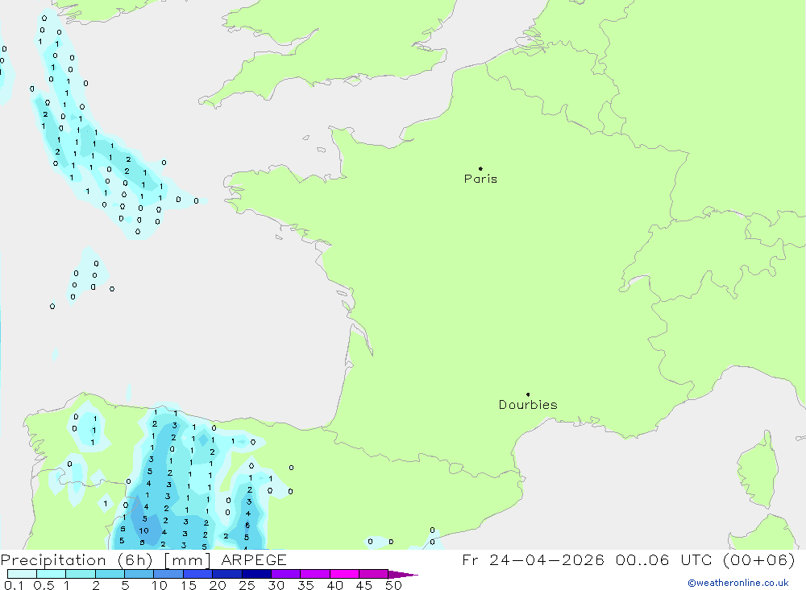Image resolution: width=806 pixels, height=590 pixels.
Task: Click the 50 legend scale label
Action: (x=393, y=585)
